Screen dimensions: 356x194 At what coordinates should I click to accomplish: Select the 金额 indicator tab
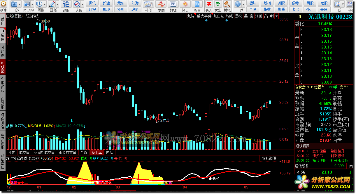(84, 153)
